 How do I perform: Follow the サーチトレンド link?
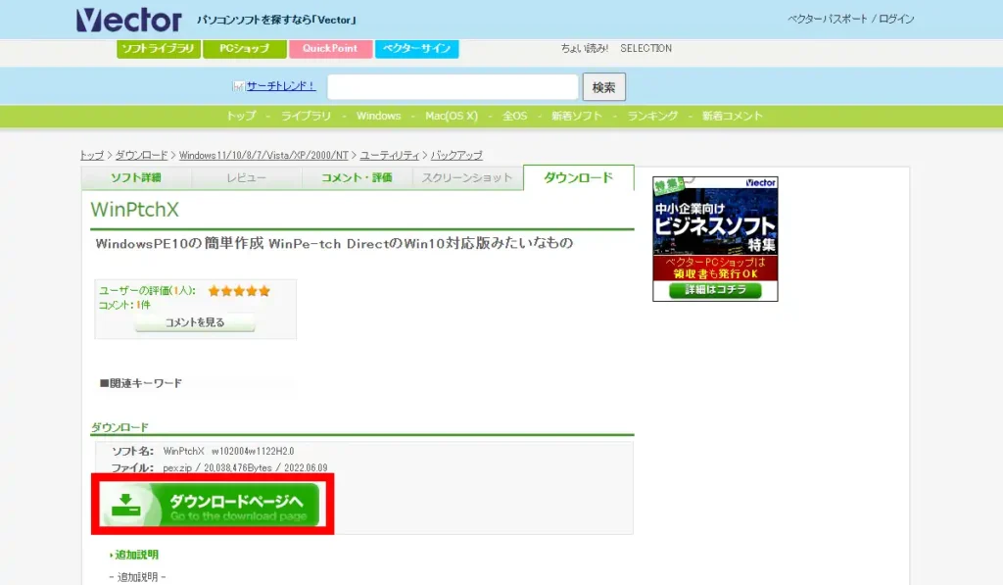[x=281, y=86]
